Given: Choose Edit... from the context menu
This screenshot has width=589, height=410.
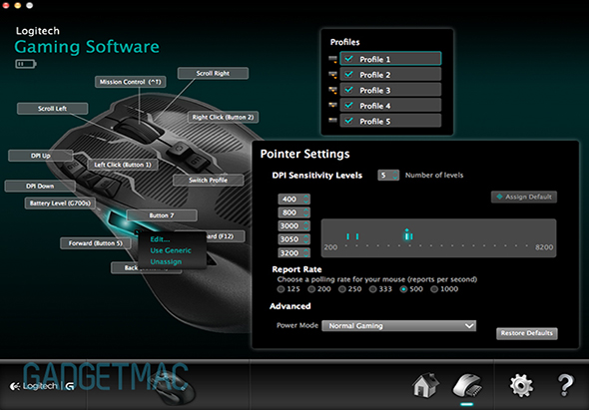Looking at the screenshot, I should coord(160,239).
